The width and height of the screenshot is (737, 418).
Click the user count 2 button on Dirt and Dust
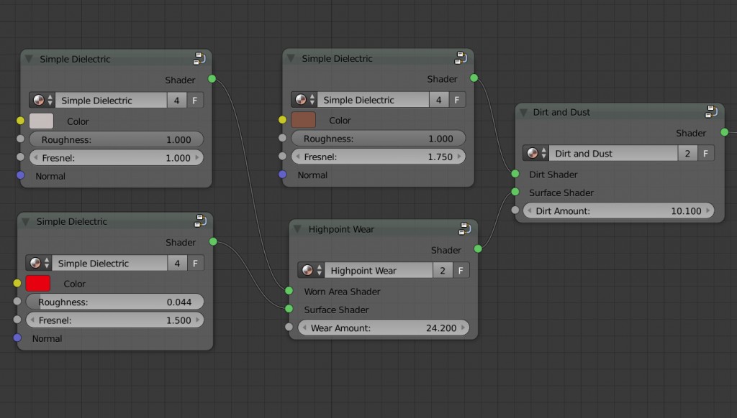point(687,154)
